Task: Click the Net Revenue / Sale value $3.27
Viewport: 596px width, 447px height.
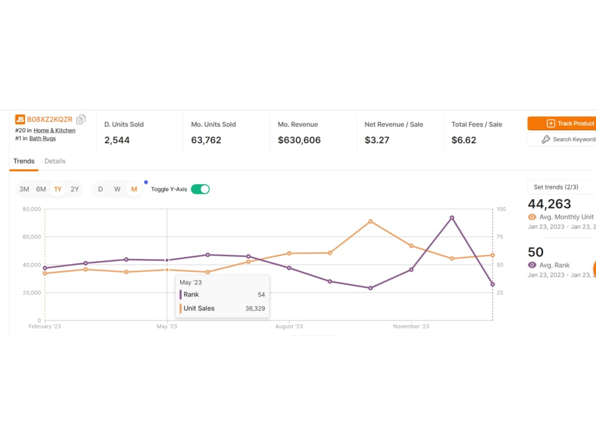Action: point(377,140)
